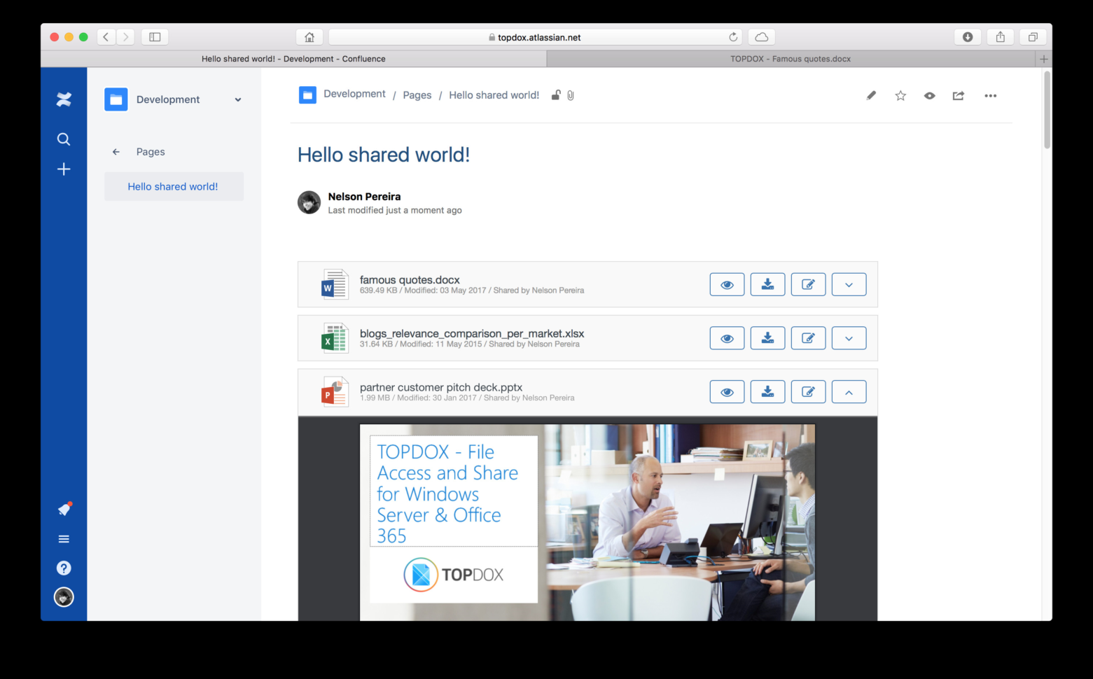The image size is (1093, 679).
Task: Click the blogs_relevance_comparison_per_market.xlsx name
Action: [x=472, y=334]
